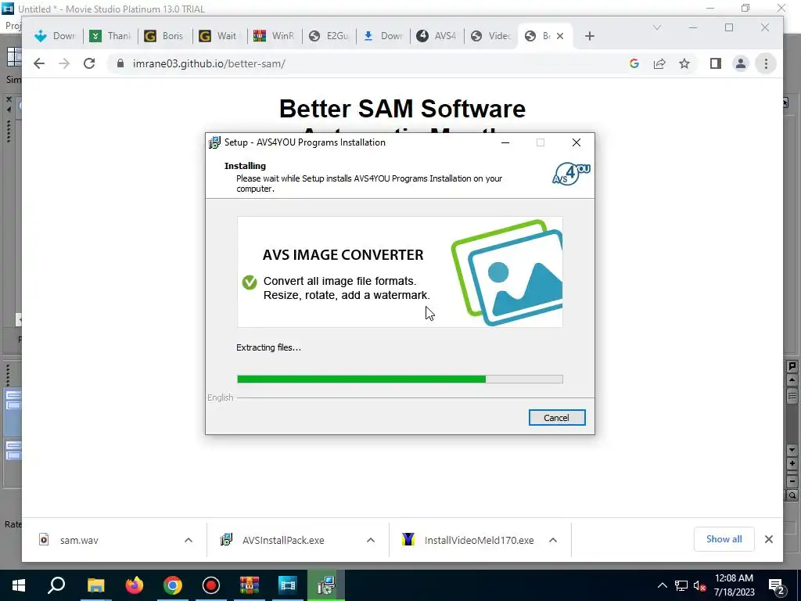Viewport: 801px width, 601px height.
Task: Go back in Chrome browser
Action: coord(39,63)
